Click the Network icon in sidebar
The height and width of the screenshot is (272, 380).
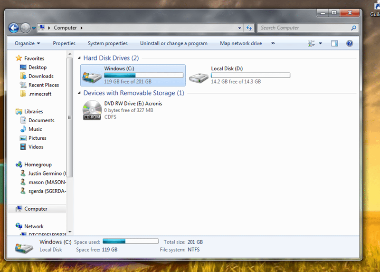[x=19, y=226]
